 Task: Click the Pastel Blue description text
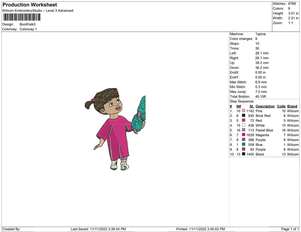[x=264, y=130]
